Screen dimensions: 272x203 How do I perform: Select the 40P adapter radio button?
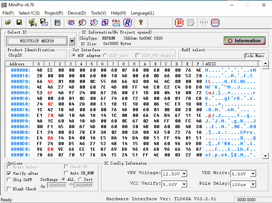pyautogui.click(x=74, y=55)
